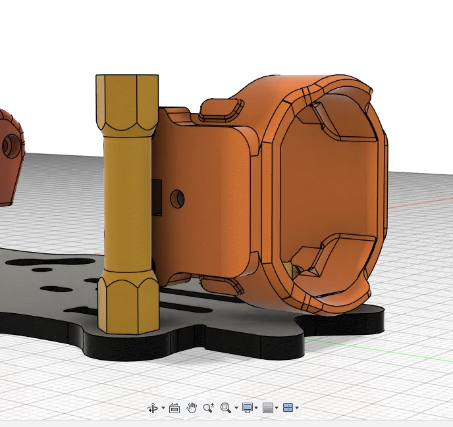Click the Grid and Snaps icon
Image resolution: width=453 pixels, height=427 pixels.
point(268,408)
